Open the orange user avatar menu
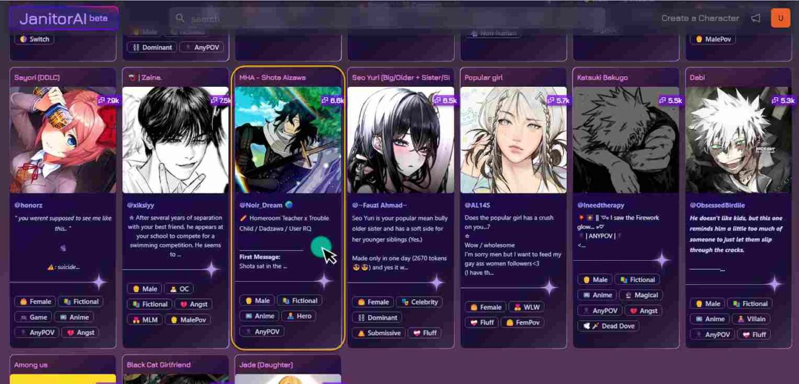This screenshot has width=799, height=384. point(780,18)
